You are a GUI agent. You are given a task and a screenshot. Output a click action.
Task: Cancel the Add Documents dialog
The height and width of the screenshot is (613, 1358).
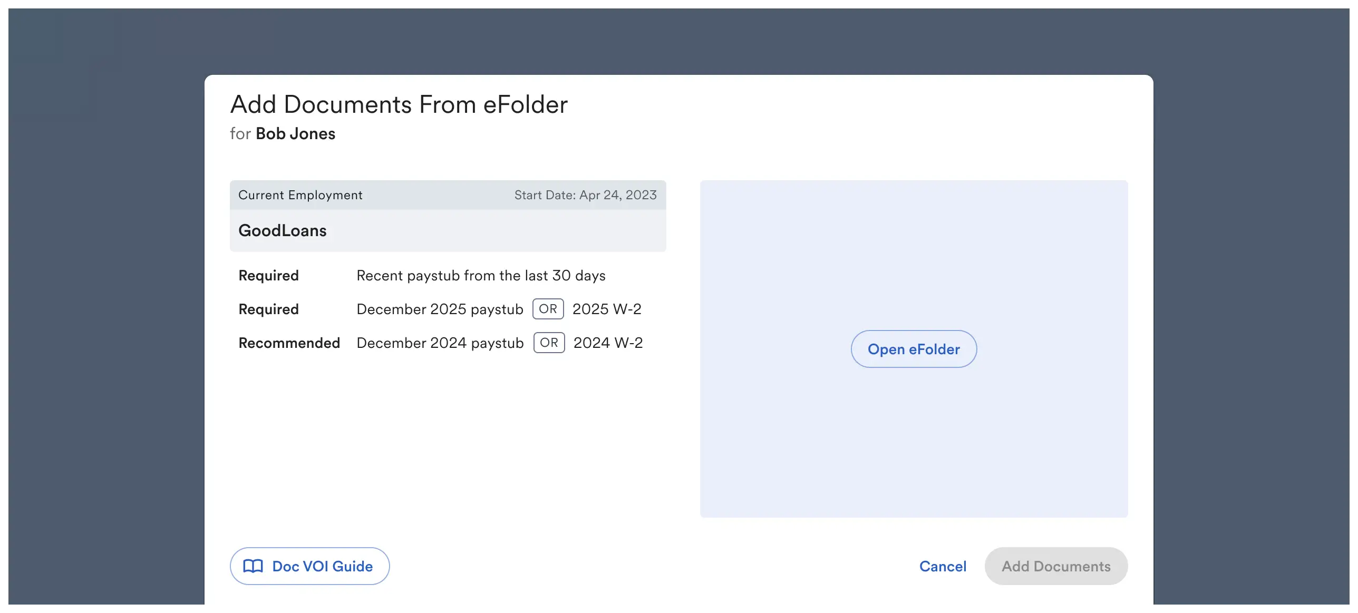coord(943,566)
